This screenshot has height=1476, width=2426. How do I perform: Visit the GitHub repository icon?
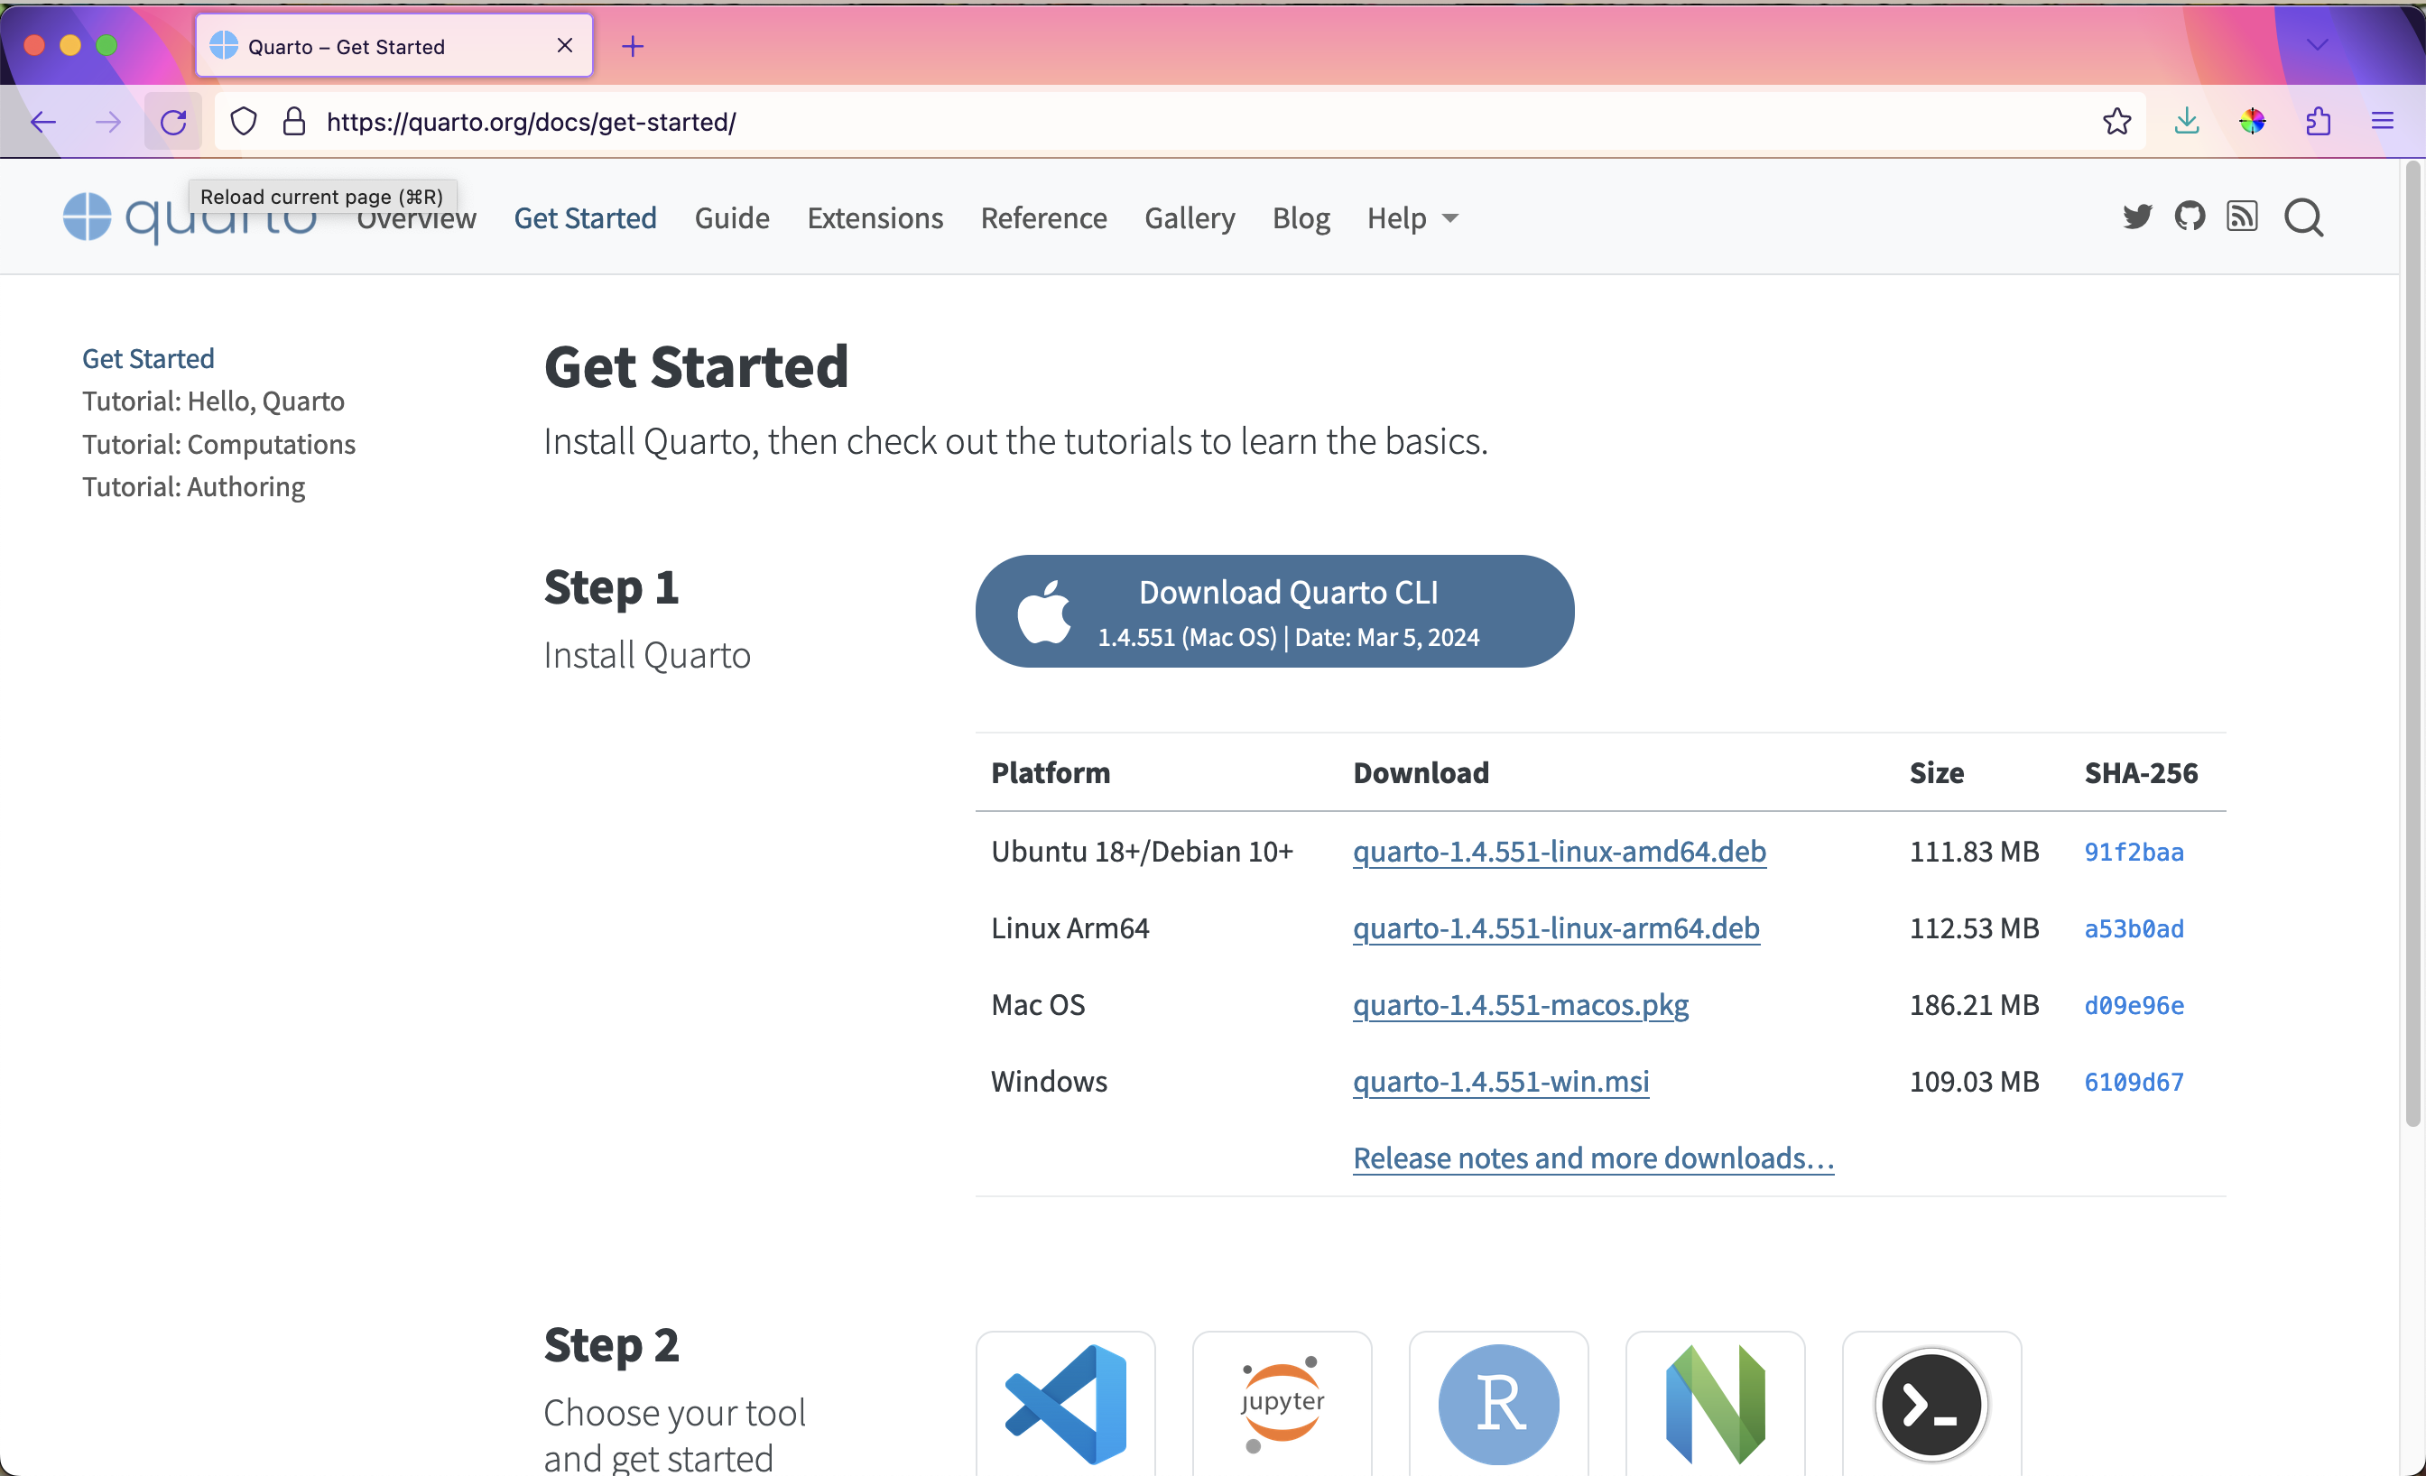tap(2190, 217)
